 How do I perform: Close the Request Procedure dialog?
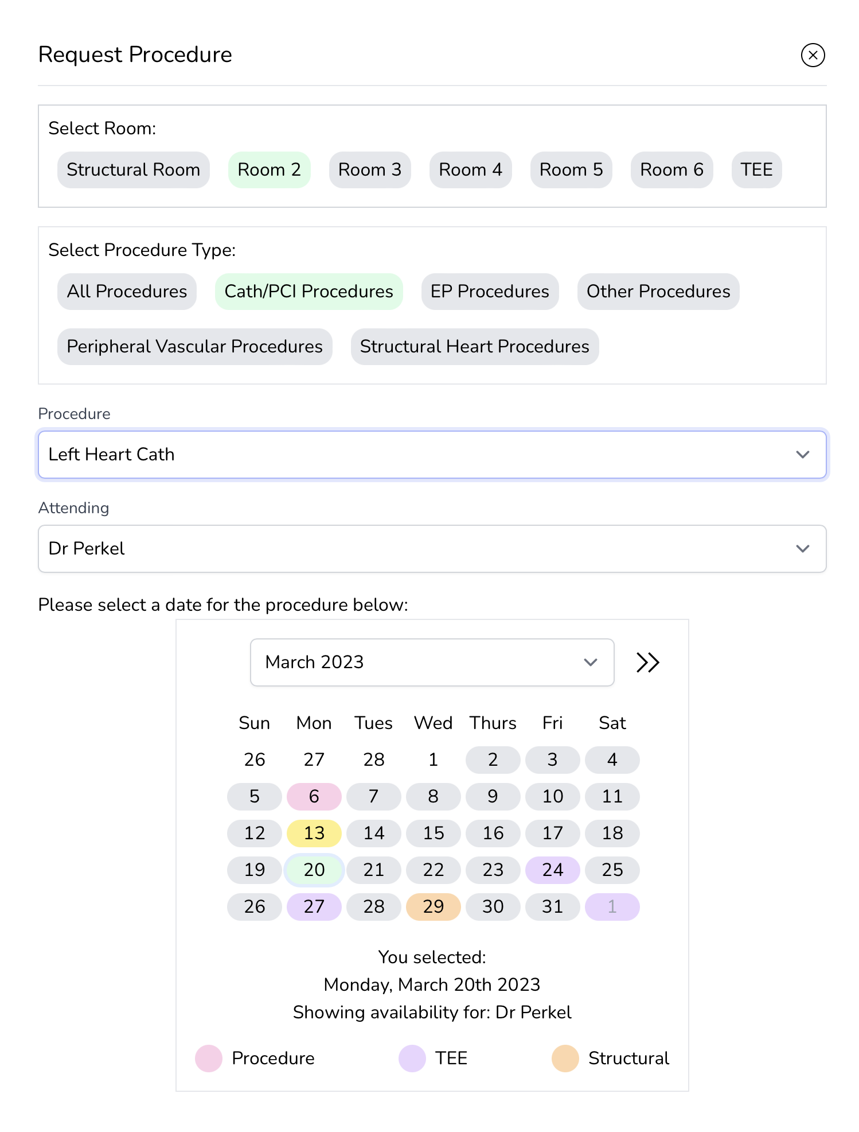click(x=812, y=55)
